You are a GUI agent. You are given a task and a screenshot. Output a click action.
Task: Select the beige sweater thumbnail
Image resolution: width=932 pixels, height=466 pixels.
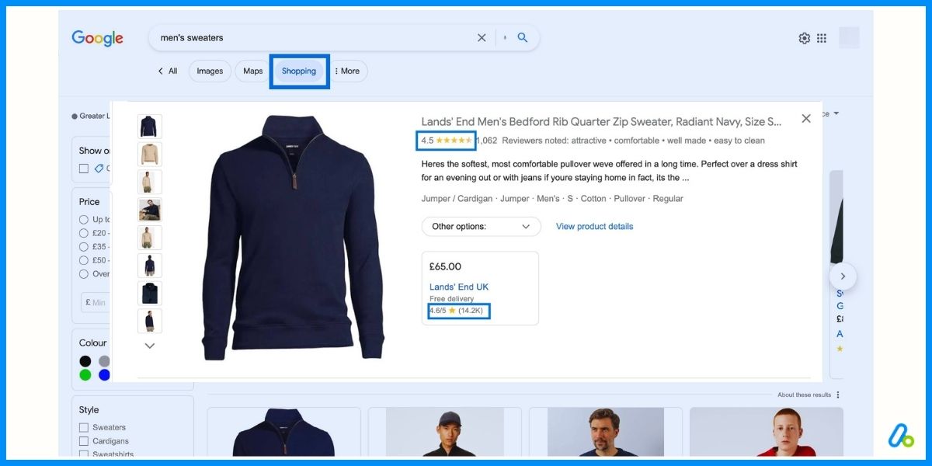pyautogui.click(x=150, y=155)
